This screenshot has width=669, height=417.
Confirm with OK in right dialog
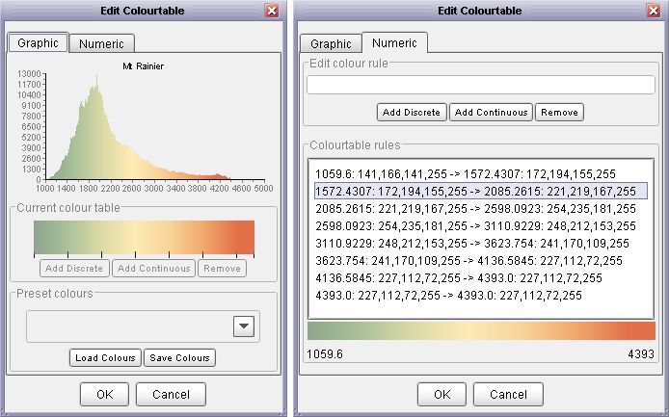tap(442, 394)
